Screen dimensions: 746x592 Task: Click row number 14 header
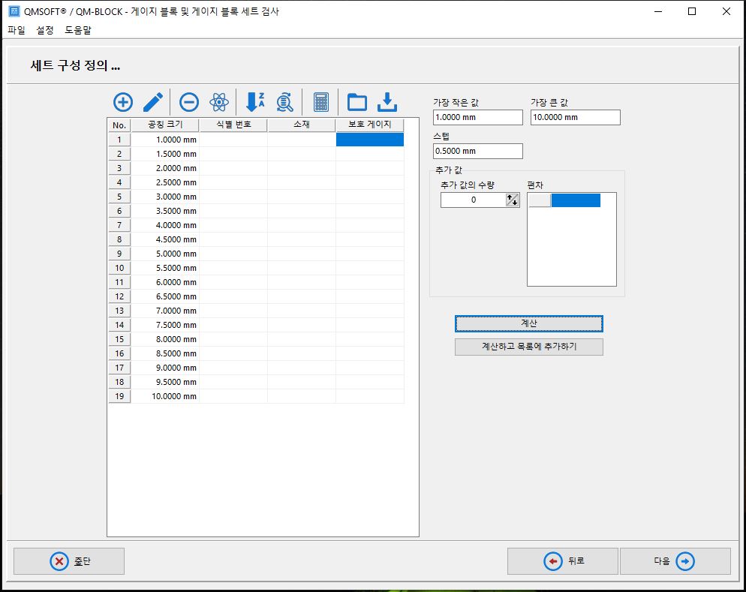[x=119, y=325]
